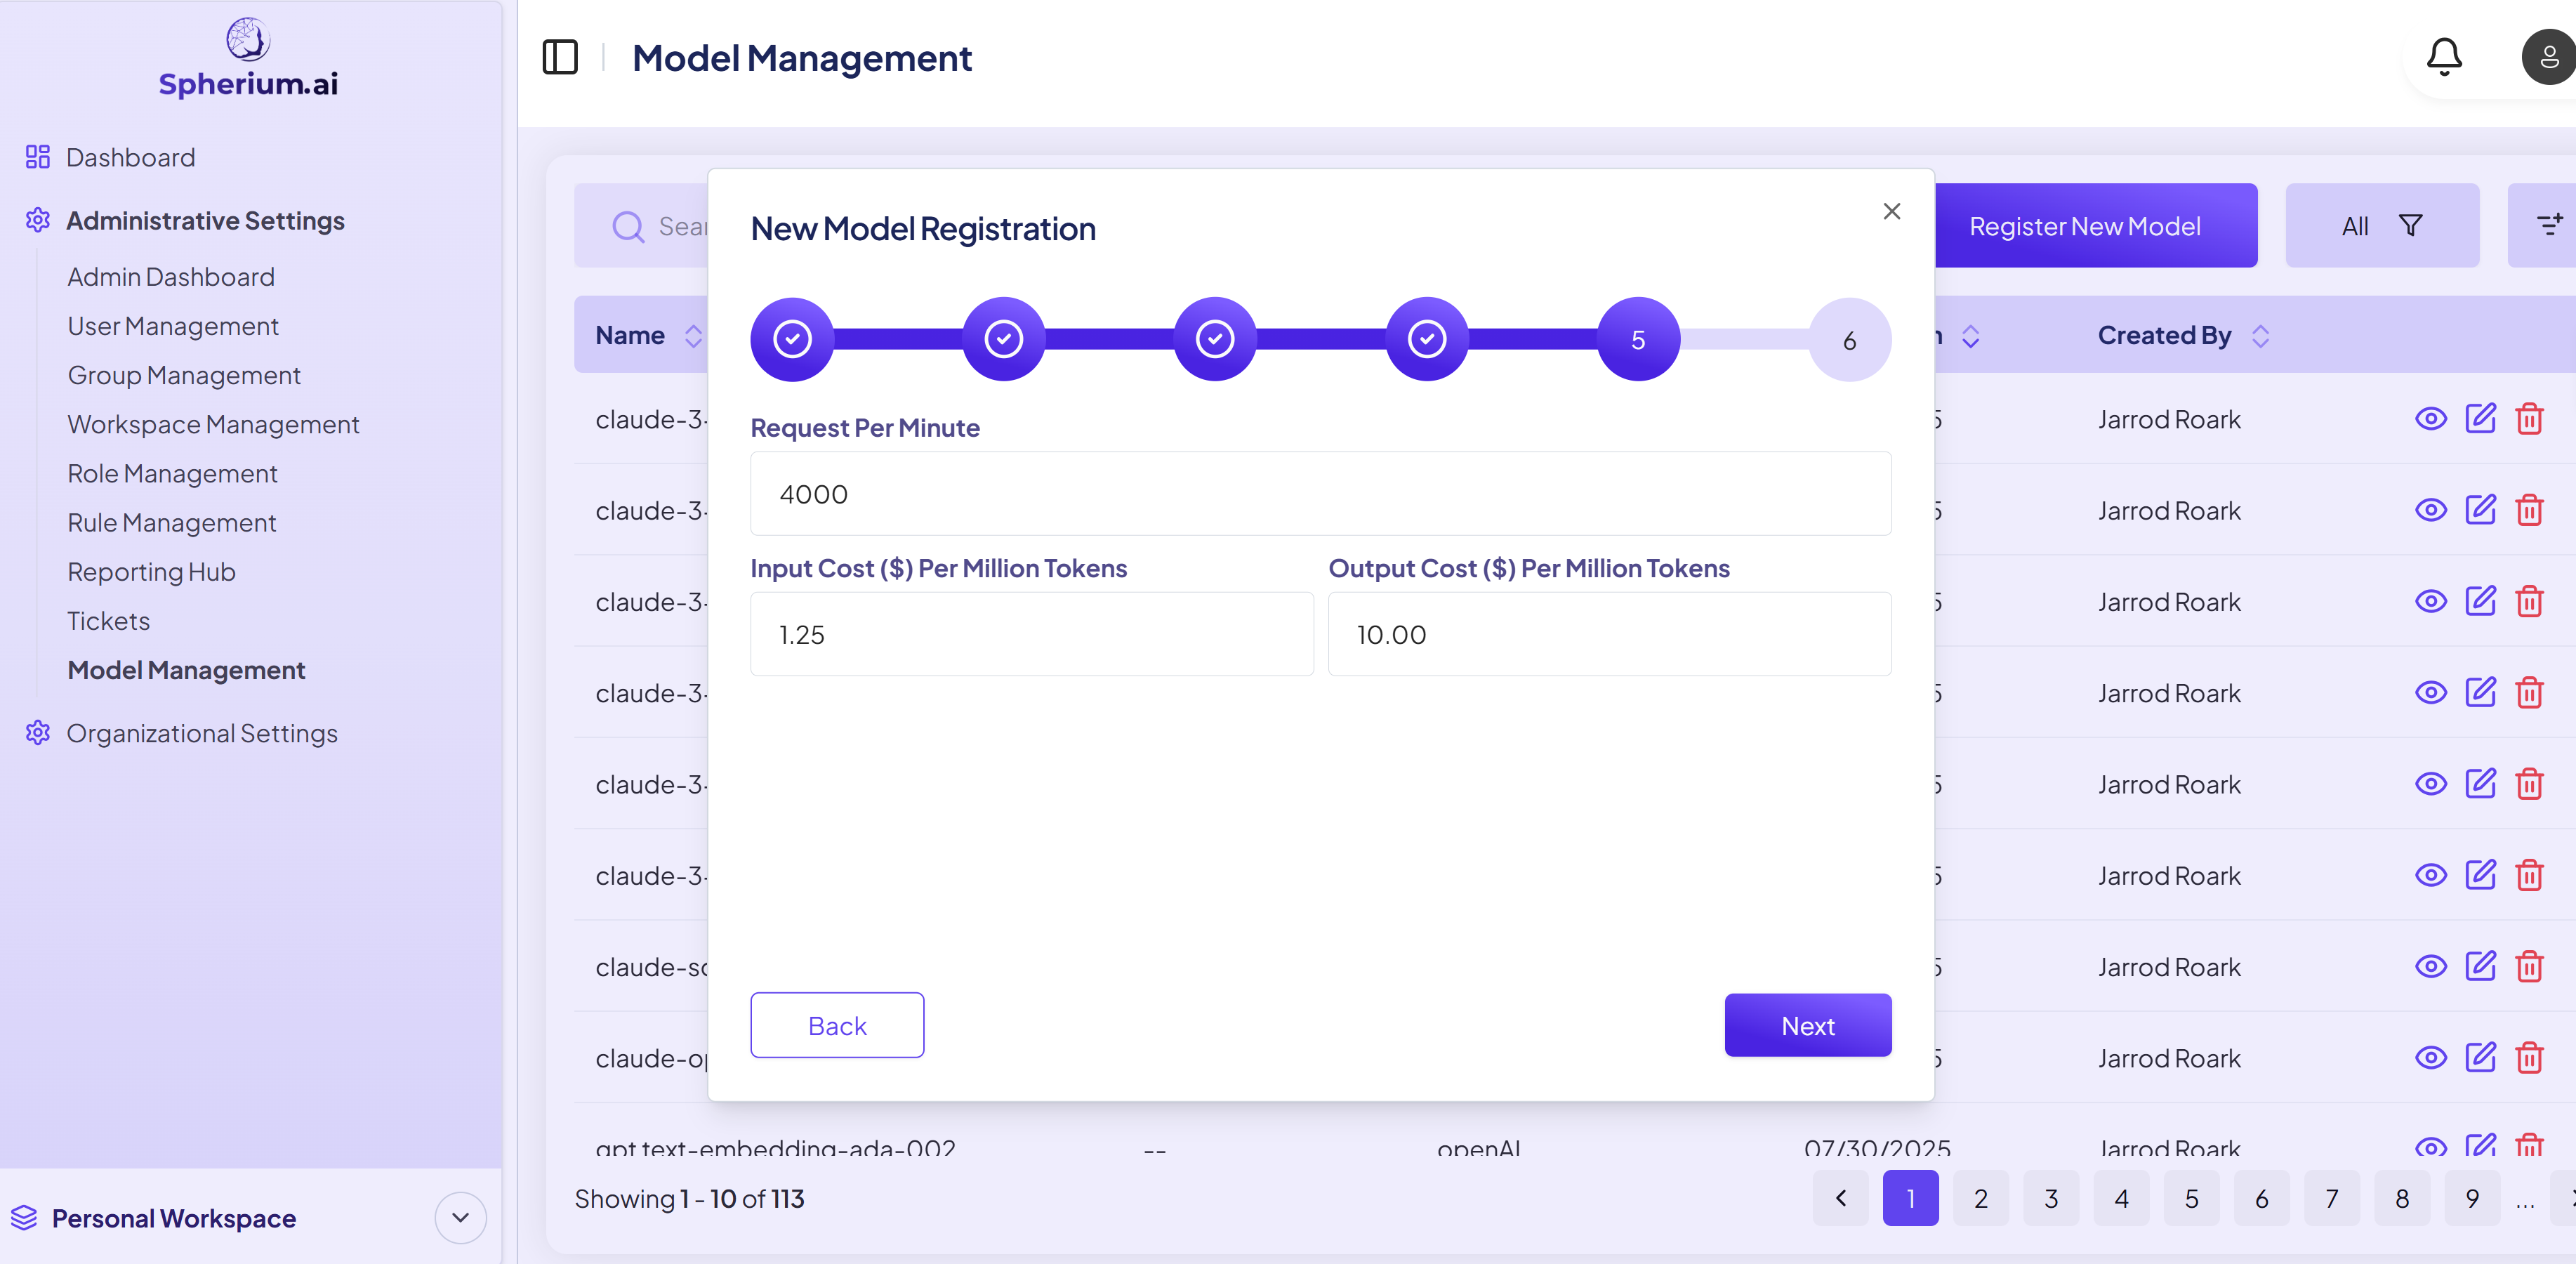Click the Back button in dialog
Viewport: 2576px width, 1264px height.
[837, 1025]
